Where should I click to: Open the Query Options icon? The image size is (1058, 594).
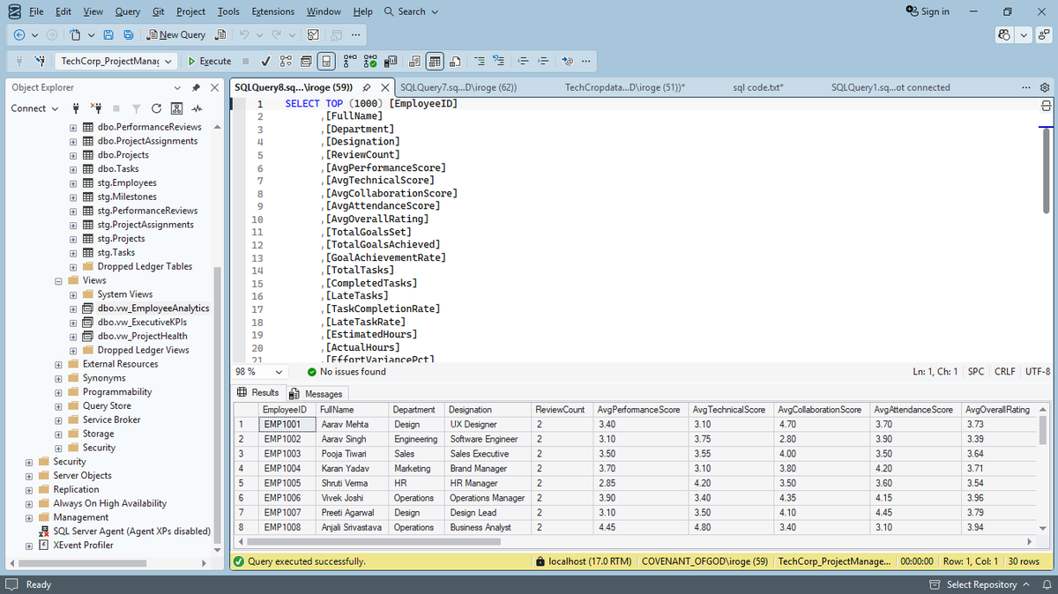click(306, 62)
